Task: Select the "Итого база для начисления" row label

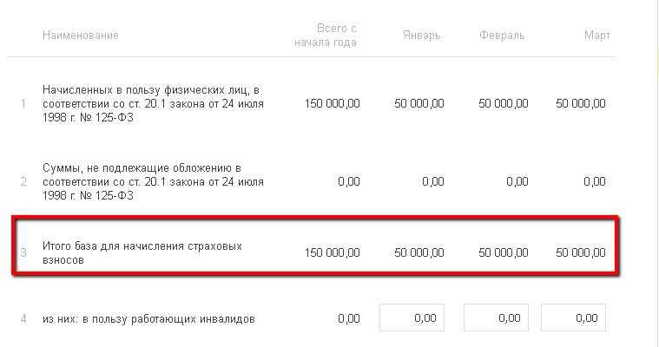Action: pyautogui.click(x=142, y=252)
